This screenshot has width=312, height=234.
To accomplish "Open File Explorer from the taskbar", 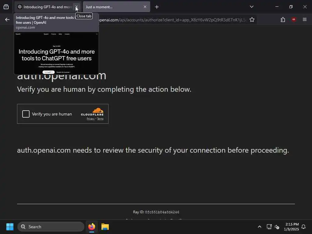I will [x=105, y=227].
